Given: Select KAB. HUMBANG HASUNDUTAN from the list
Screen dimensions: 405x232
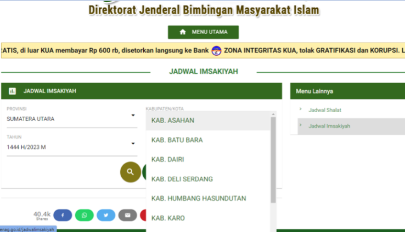Looking at the screenshot, I should point(208,199).
